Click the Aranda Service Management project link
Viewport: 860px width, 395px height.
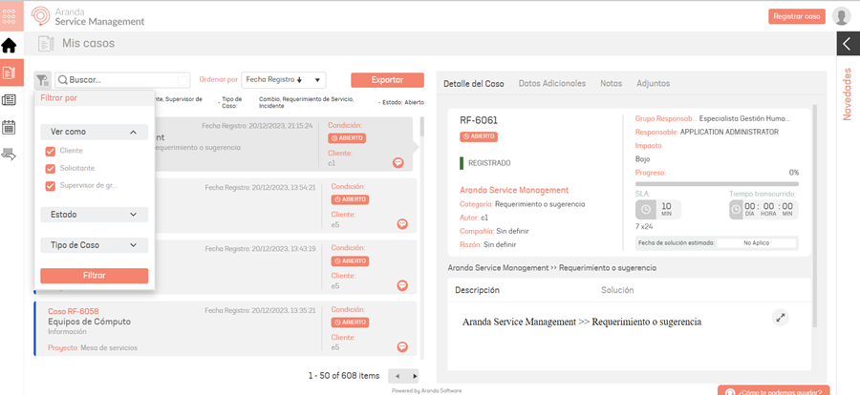pos(514,190)
